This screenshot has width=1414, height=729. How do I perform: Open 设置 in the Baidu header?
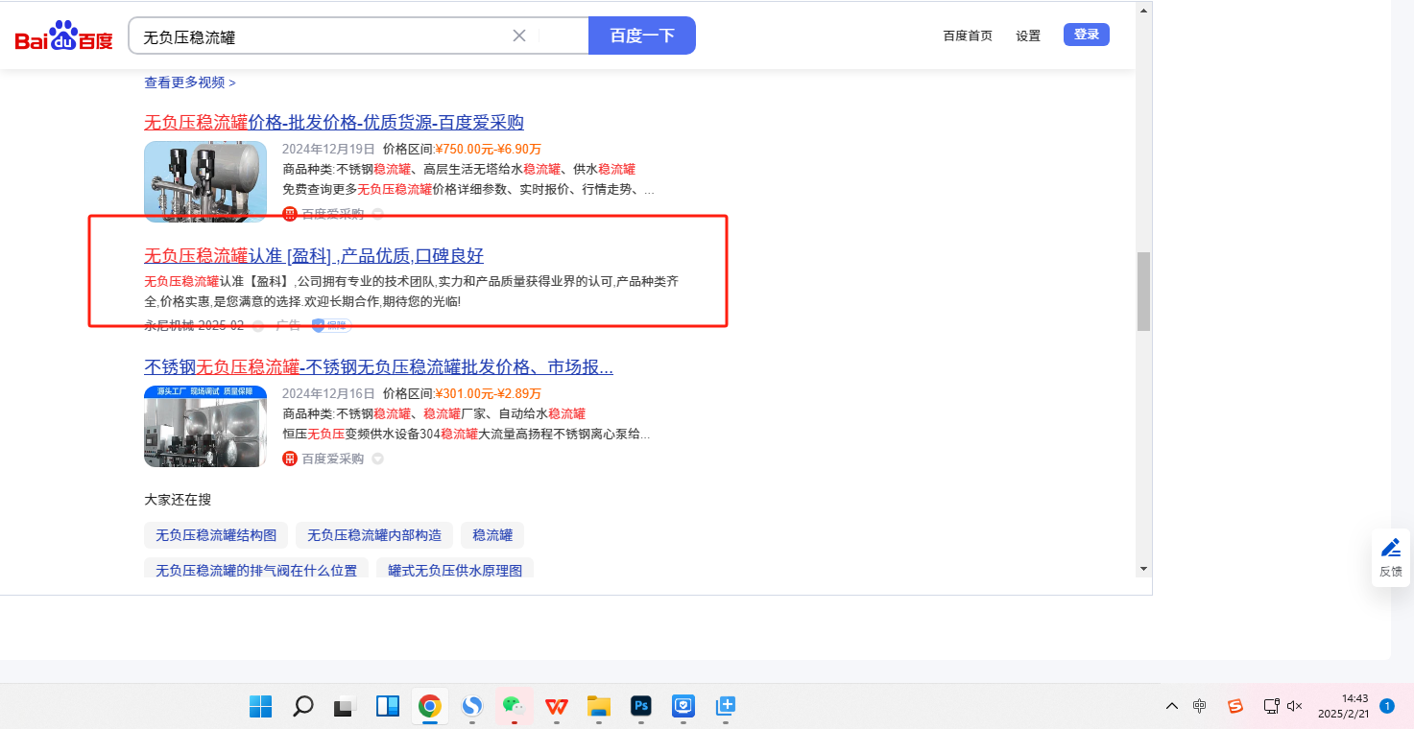point(1028,35)
